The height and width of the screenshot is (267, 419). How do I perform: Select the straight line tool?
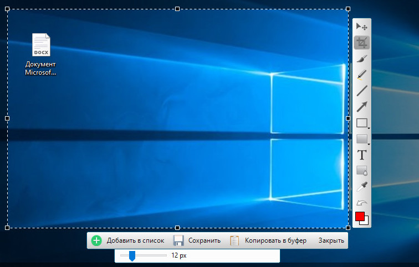tap(362, 91)
